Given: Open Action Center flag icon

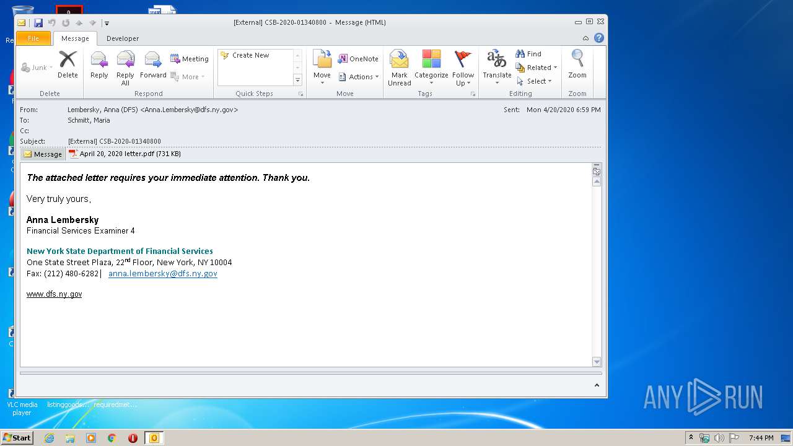Looking at the screenshot, I should point(733,438).
